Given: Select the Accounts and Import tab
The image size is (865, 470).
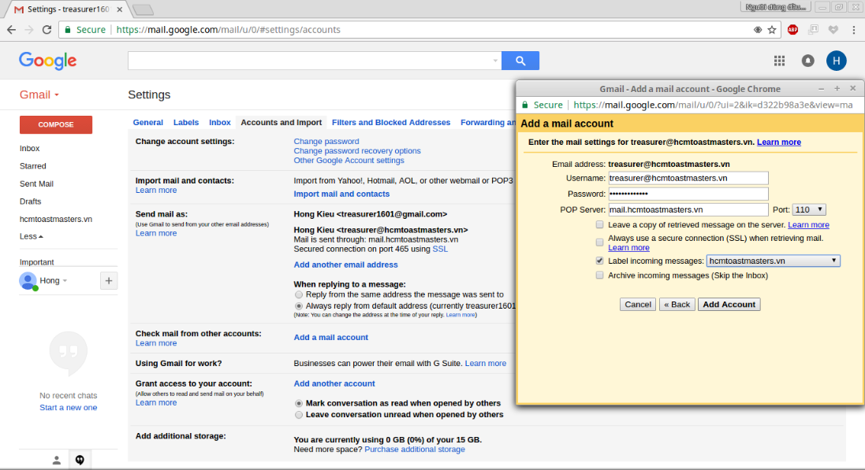Looking at the screenshot, I should coord(281,122).
